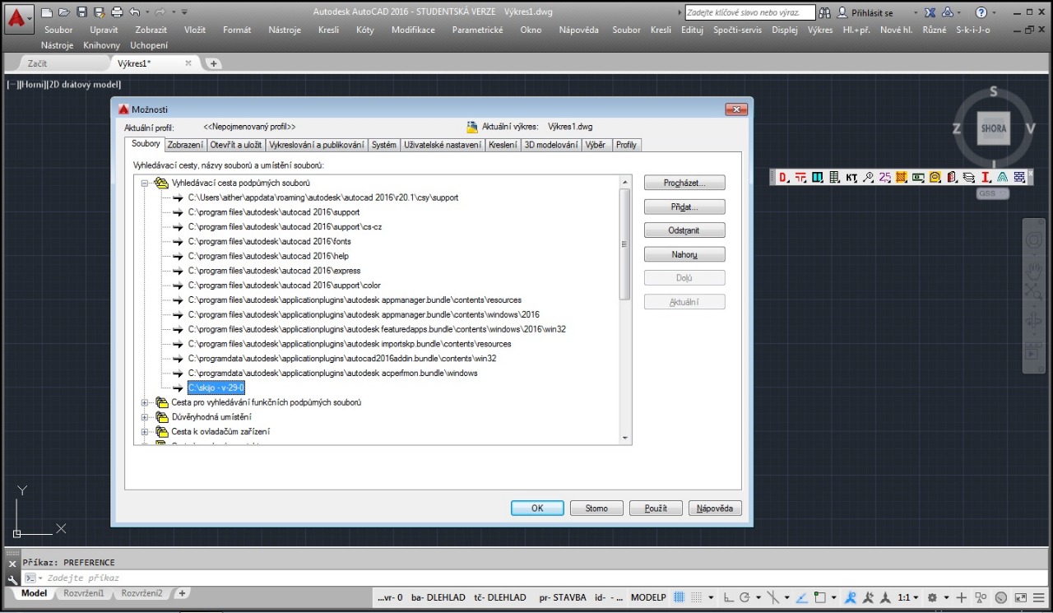1053x613 pixels.
Task: Click the magnifier icon in floating toolbar
Action: 868,177
